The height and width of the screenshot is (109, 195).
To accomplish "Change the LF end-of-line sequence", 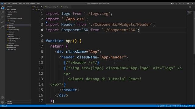I will pos(178,106).
